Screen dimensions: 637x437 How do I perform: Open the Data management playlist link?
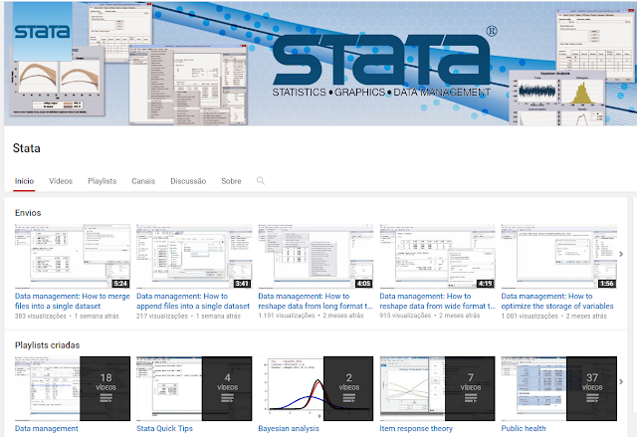(47, 428)
